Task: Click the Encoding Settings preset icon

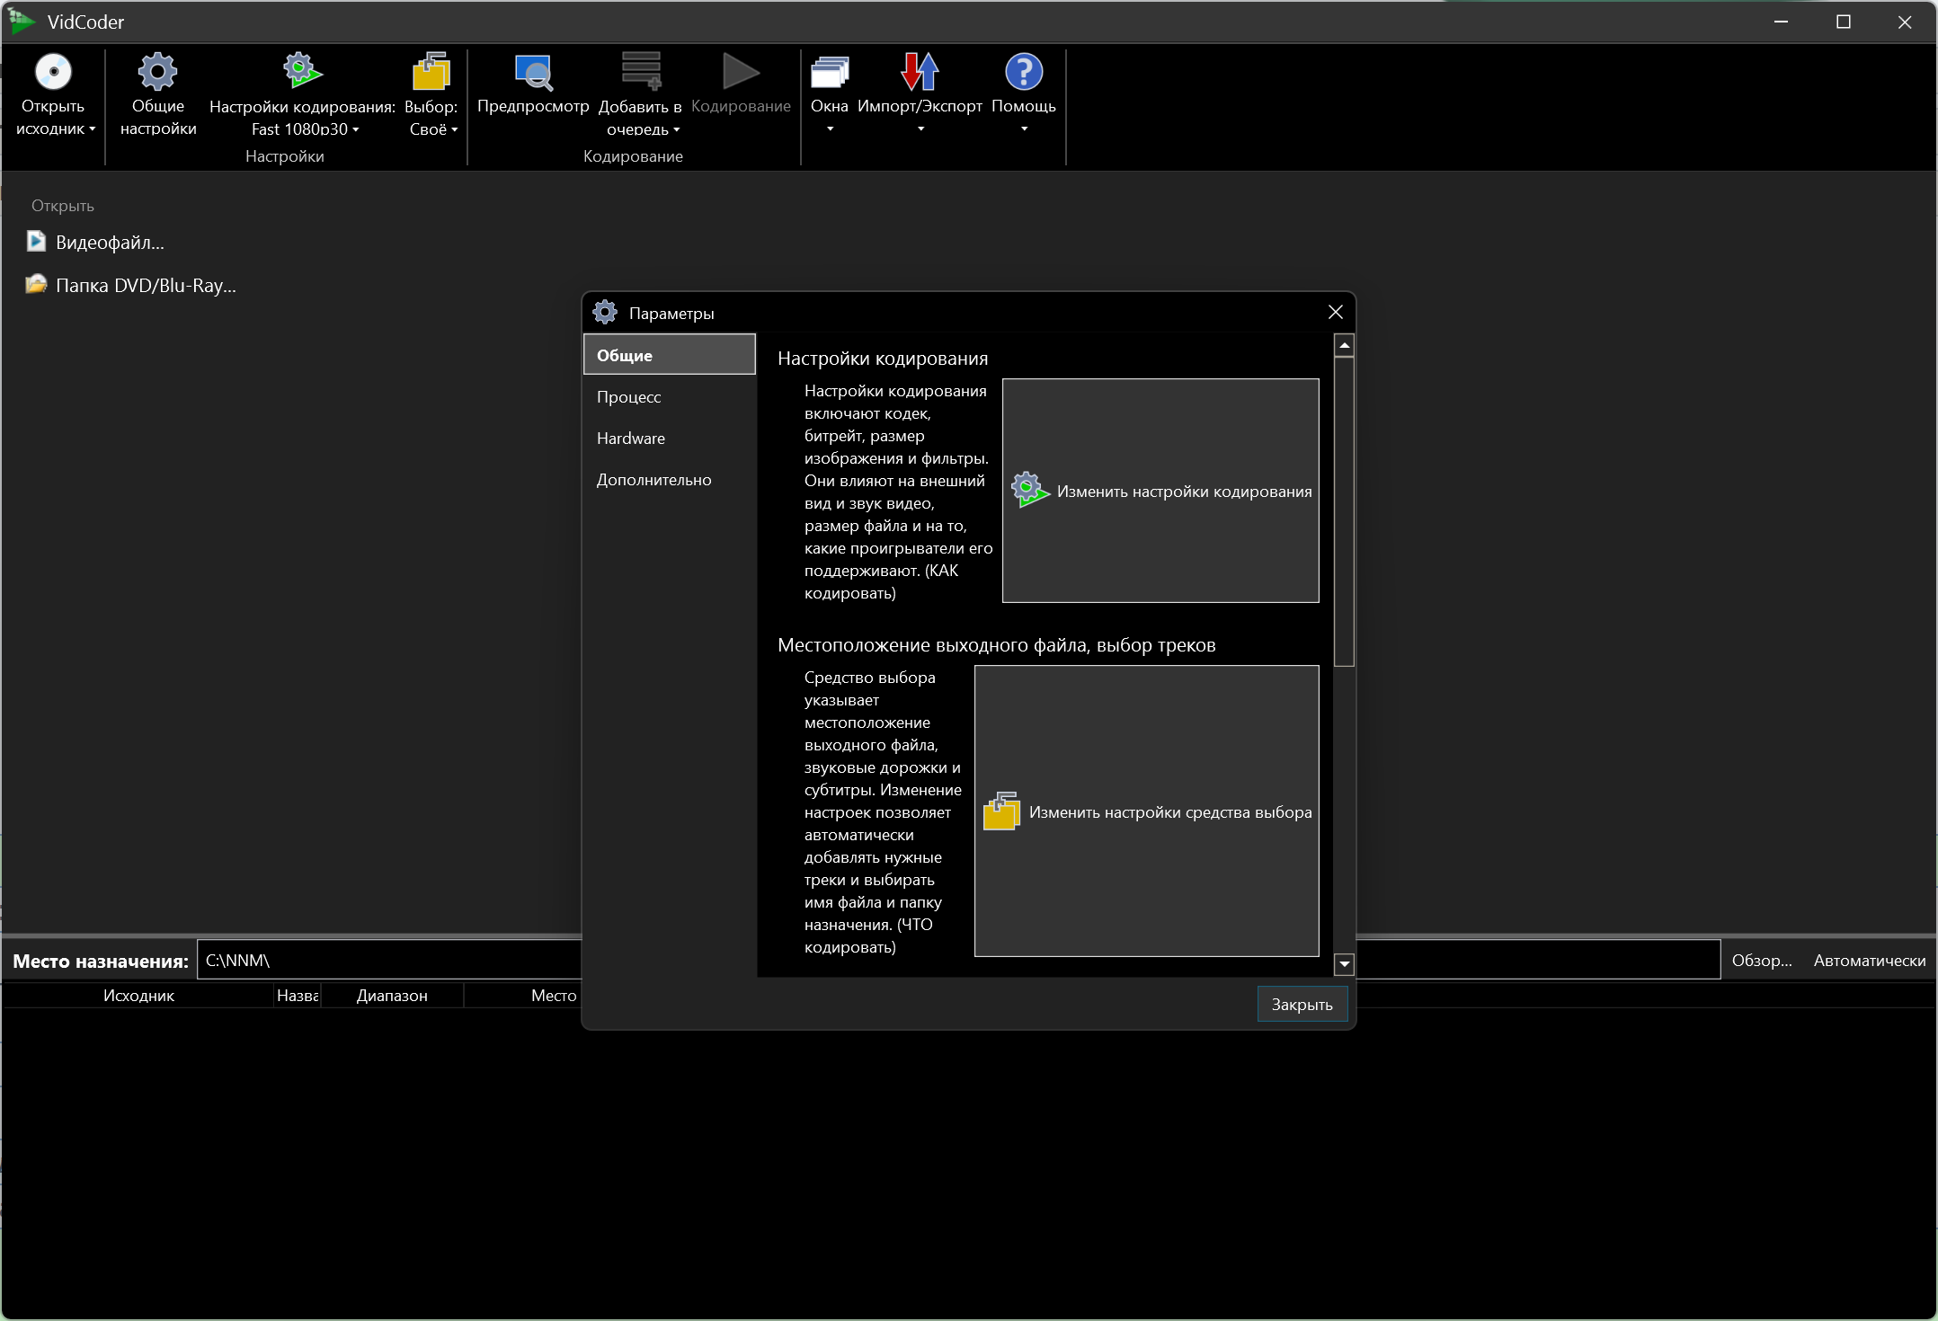Action: [x=302, y=71]
